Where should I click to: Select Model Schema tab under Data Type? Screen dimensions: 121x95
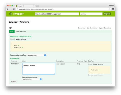click(98, 64)
